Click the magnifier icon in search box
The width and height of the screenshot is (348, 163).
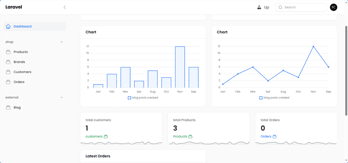[x=280, y=7]
